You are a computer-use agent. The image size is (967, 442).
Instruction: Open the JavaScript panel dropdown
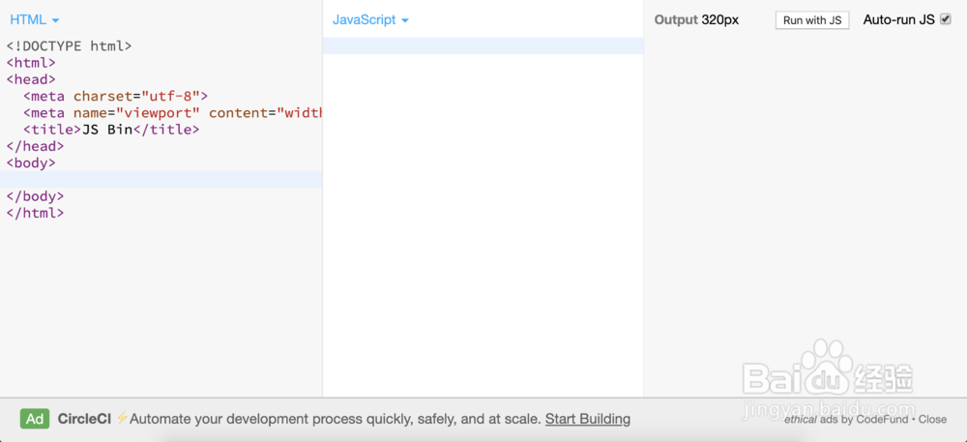370,20
